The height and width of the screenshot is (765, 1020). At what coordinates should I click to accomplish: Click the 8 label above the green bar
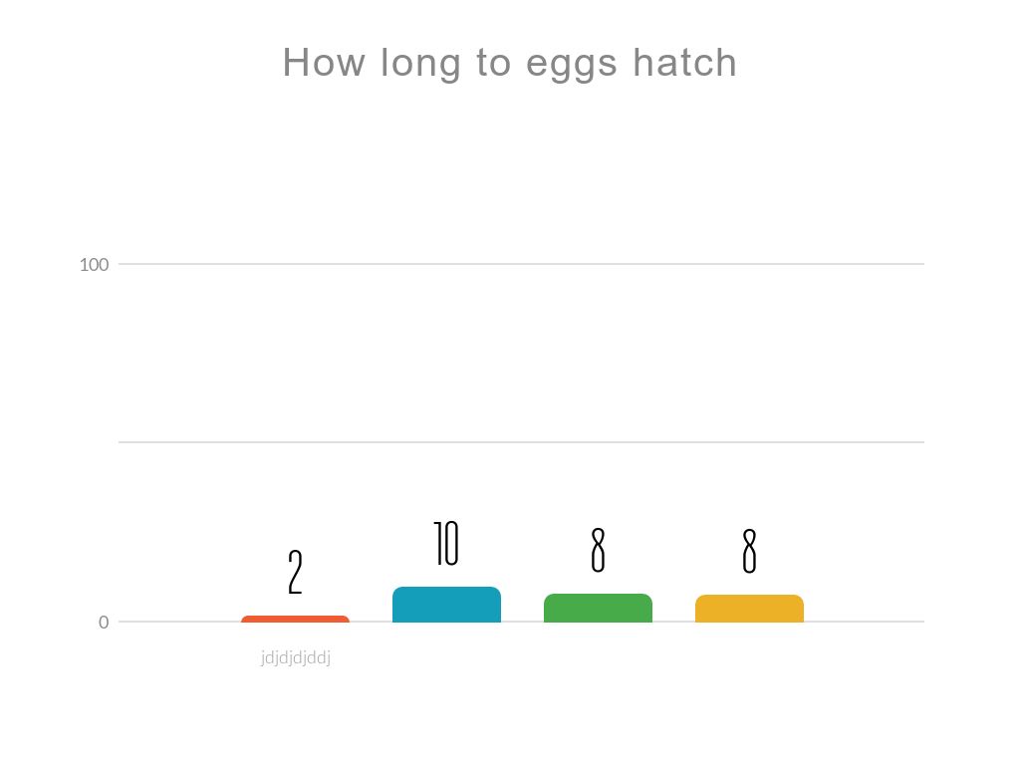coord(598,550)
